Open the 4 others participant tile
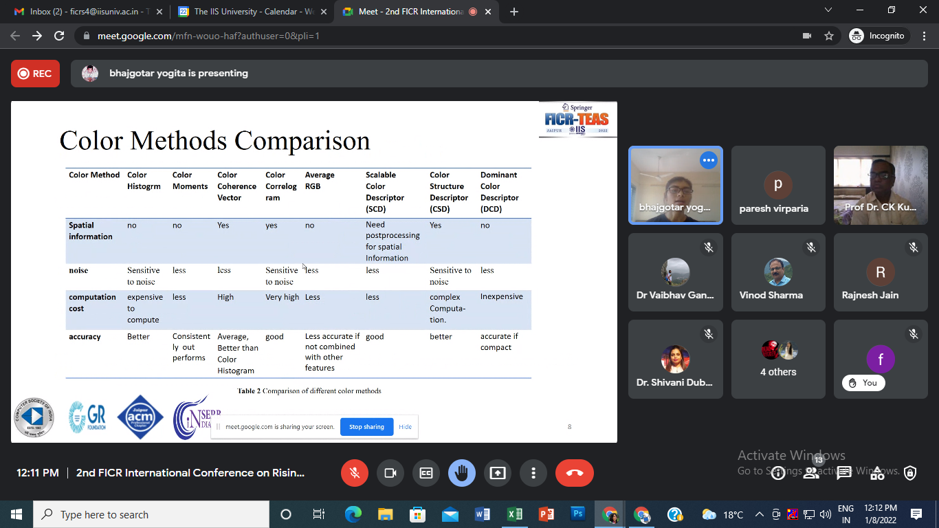The width and height of the screenshot is (939, 528). click(778, 359)
